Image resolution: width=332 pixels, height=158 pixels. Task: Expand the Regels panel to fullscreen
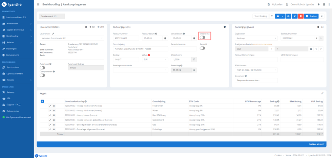[x=322, y=93]
